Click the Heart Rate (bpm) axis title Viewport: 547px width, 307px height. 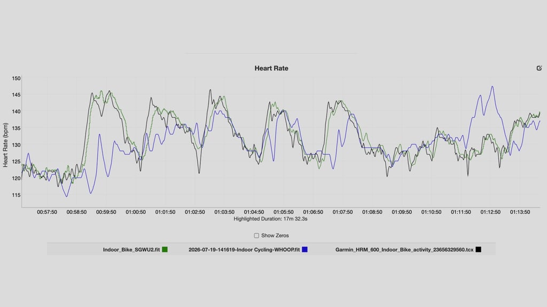click(5, 145)
